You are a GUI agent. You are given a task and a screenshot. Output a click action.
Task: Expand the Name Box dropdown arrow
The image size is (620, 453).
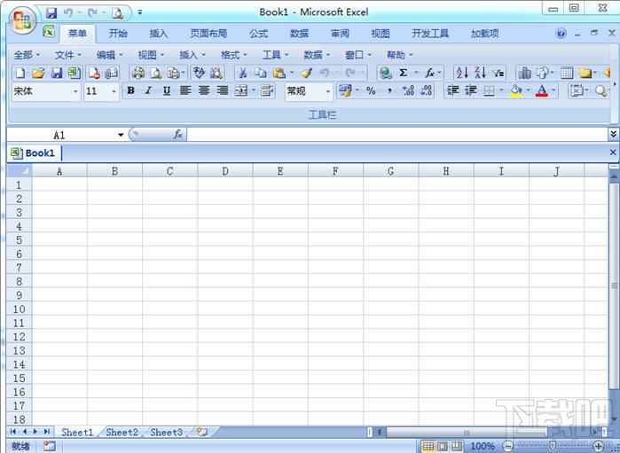pos(121,135)
